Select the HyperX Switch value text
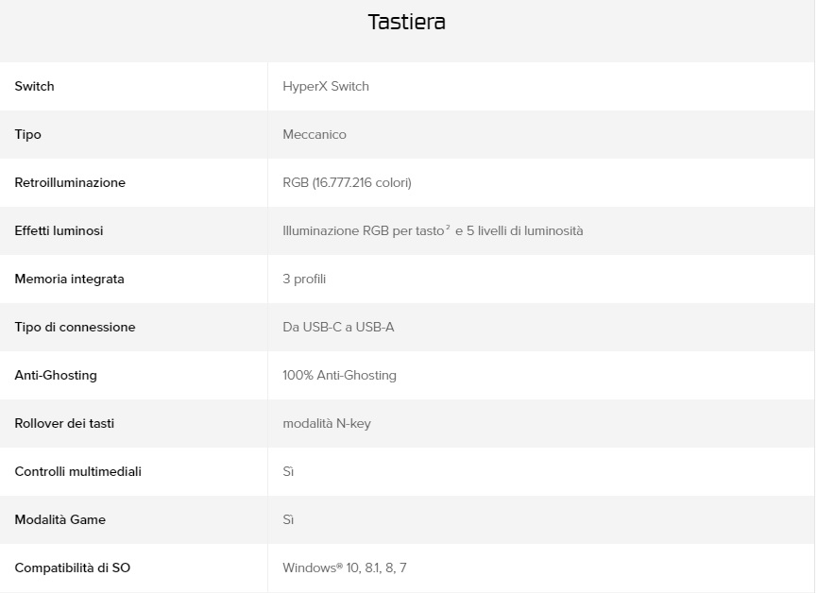Viewport: 817px width, 593px height. click(326, 87)
